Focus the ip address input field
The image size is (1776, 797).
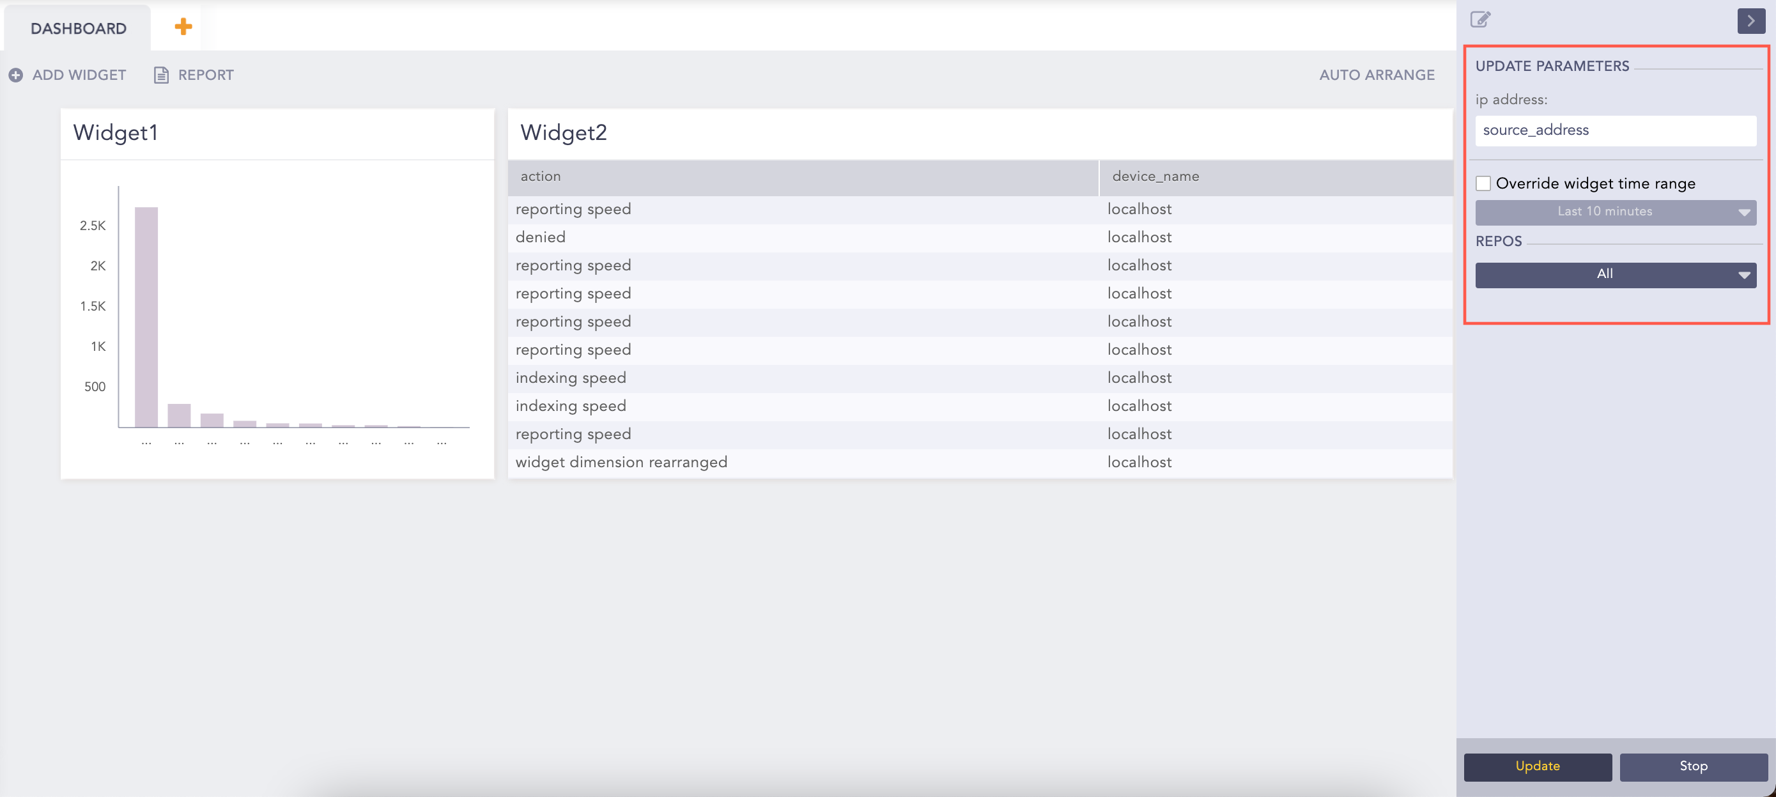(x=1615, y=130)
